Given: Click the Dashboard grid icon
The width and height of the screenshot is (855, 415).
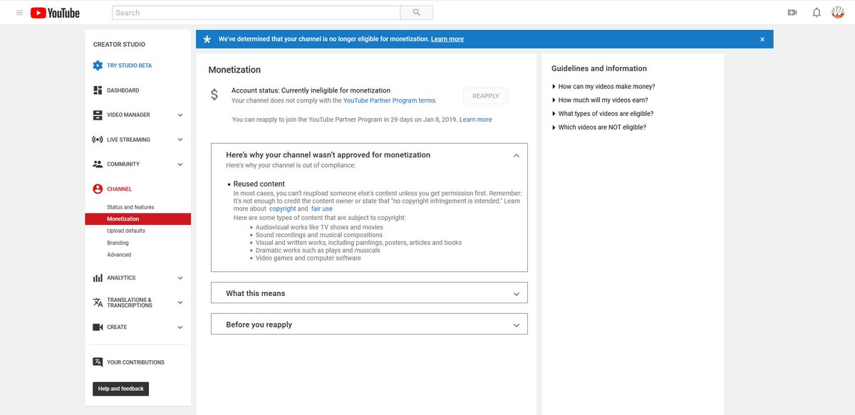Looking at the screenshot, I should 98,90.
